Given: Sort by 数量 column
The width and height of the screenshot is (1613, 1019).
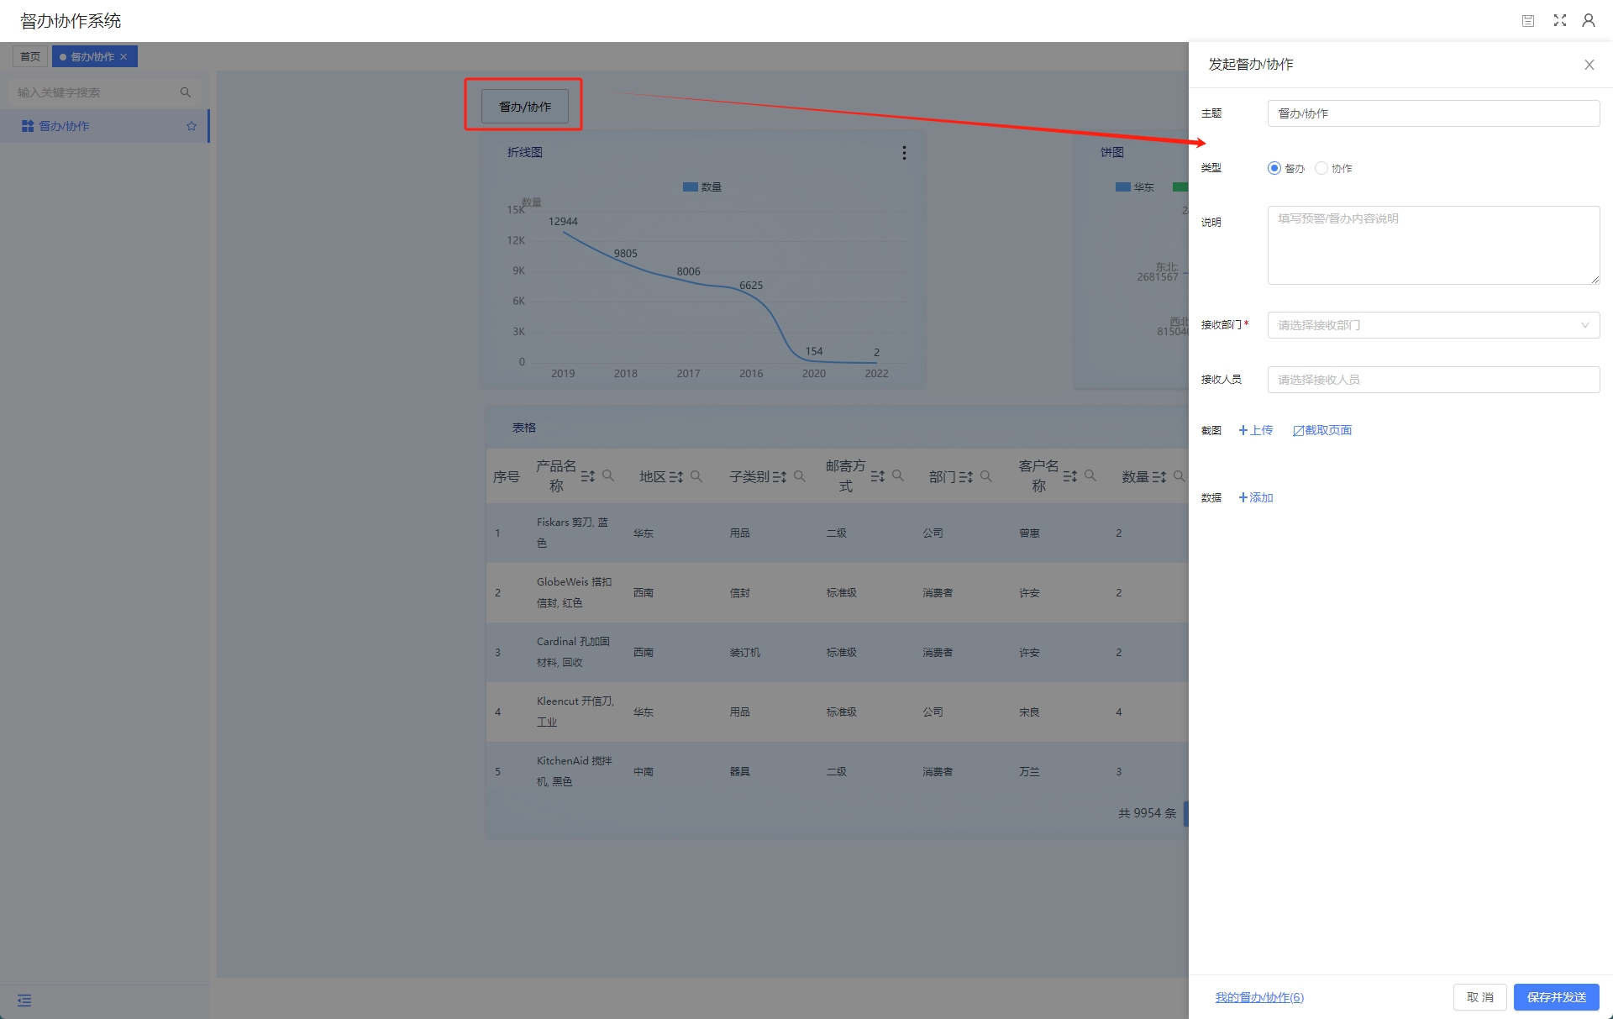Looking at the screenshot, I should 1159,476.
